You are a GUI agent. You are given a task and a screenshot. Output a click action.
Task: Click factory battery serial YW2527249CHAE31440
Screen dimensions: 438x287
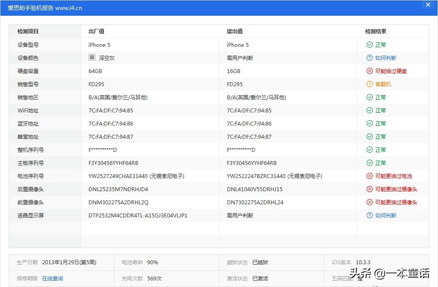pos(118,176)
